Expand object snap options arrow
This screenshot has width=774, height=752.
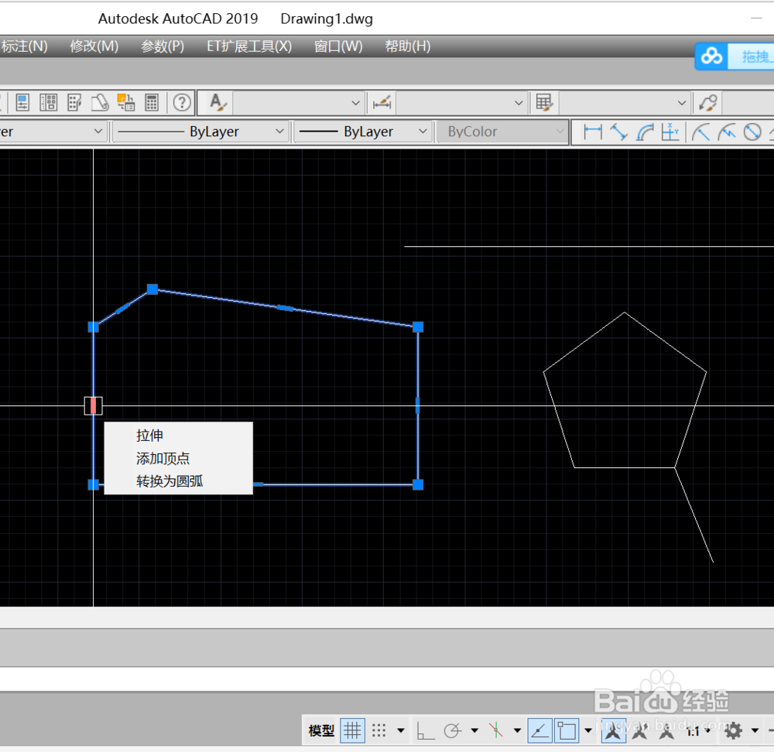(588, 730)
